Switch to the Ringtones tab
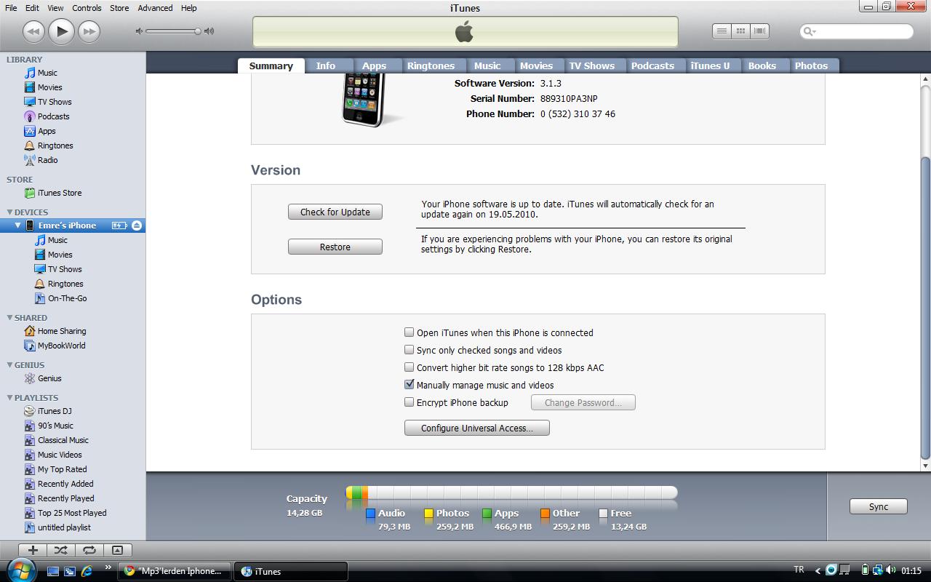The image size is (931, 582). pos(431,65)
